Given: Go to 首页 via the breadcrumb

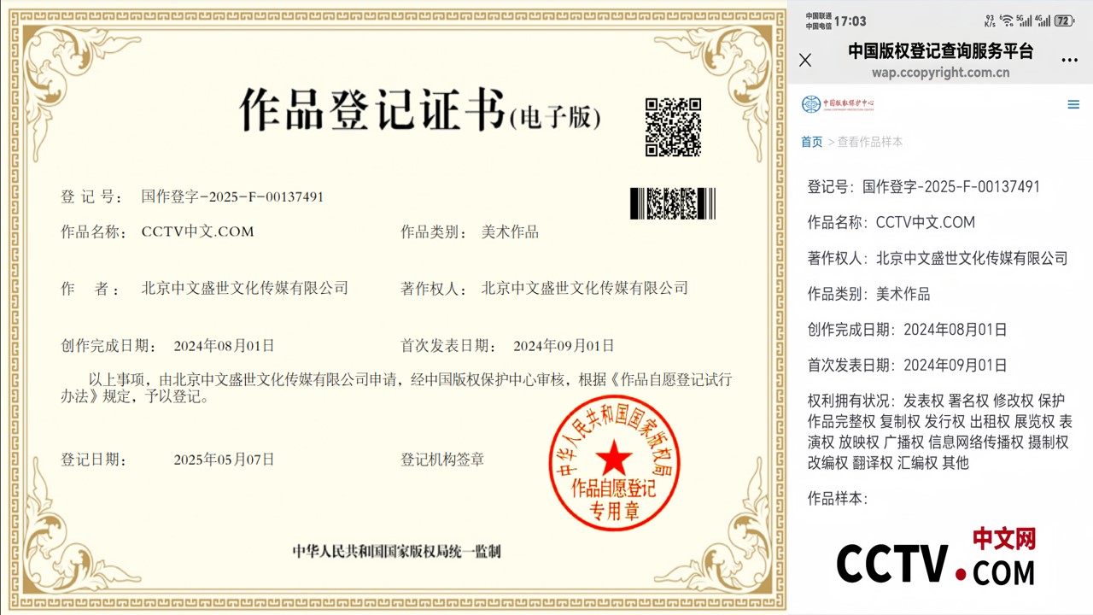Looking at the screenshot, I should (x=811, y=142).
